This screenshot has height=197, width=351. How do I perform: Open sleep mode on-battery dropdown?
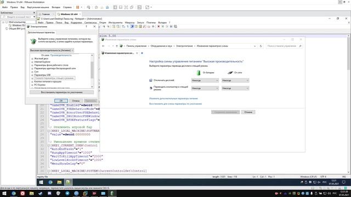coord(205,88)
